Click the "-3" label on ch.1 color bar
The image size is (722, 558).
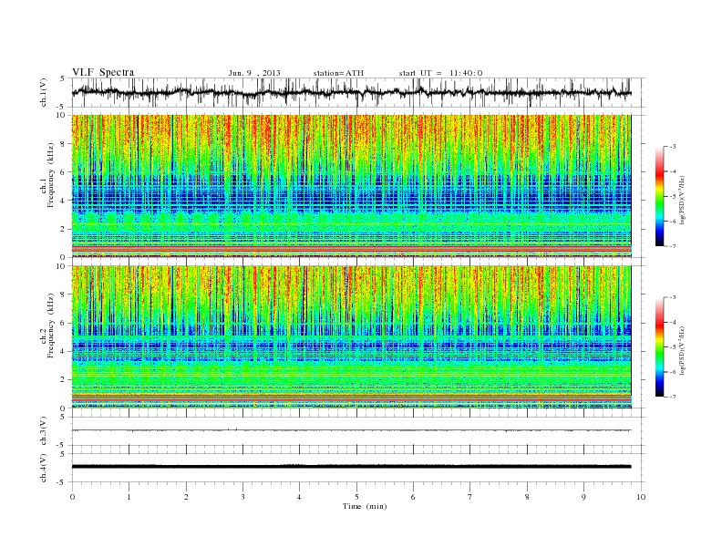tap(672, 147)
